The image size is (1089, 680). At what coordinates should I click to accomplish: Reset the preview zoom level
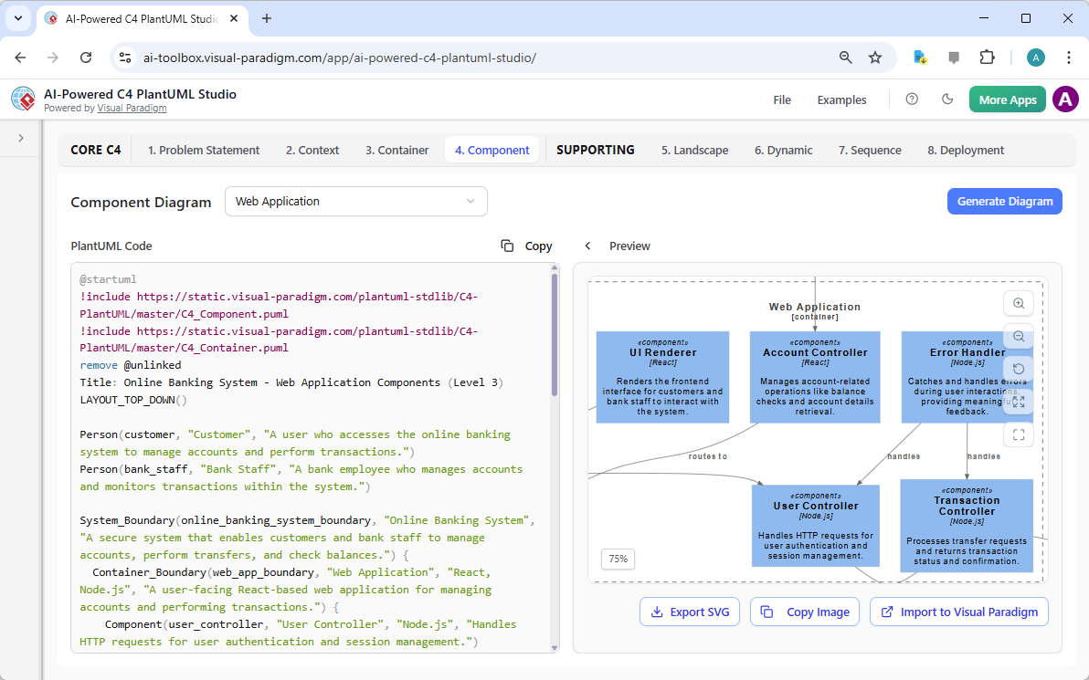pos(1019,369)
